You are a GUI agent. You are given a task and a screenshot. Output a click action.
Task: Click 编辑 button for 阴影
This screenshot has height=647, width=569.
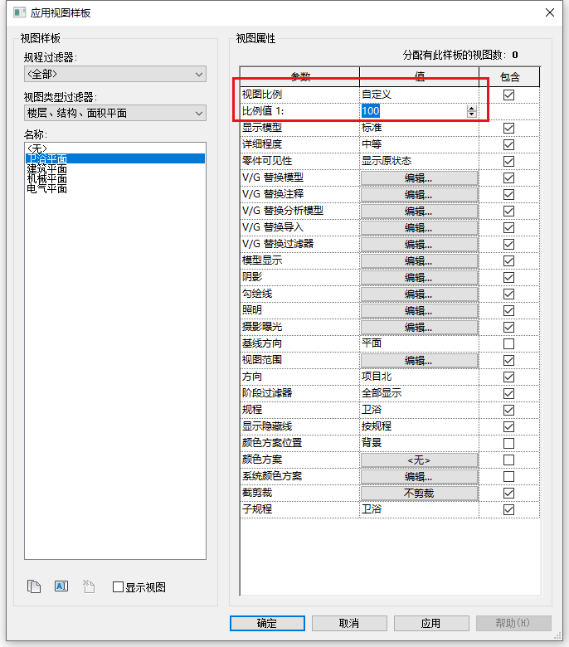point(419,277)
